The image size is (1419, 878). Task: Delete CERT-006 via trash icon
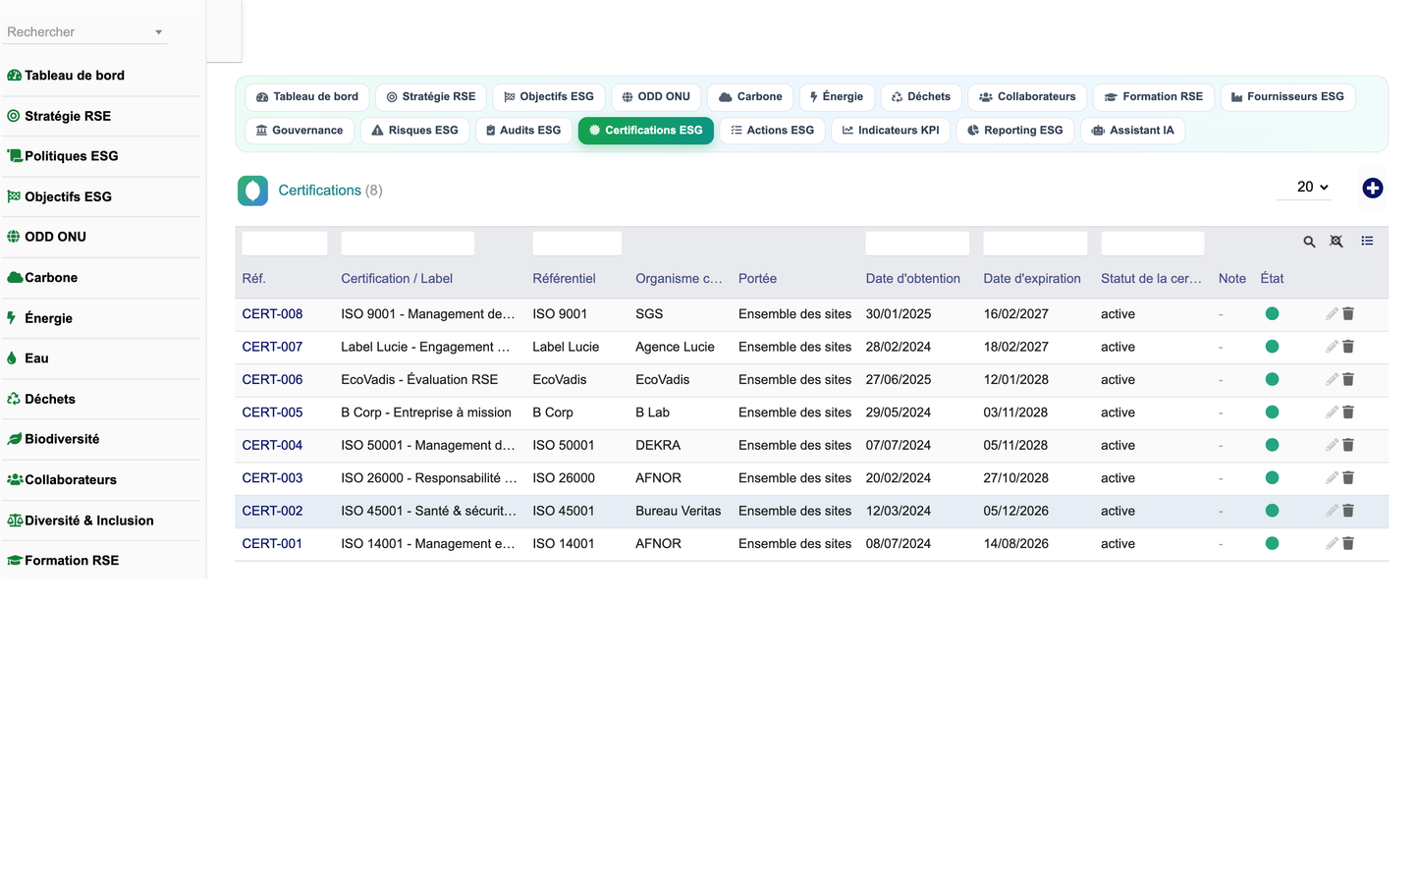pos(1348,379)
